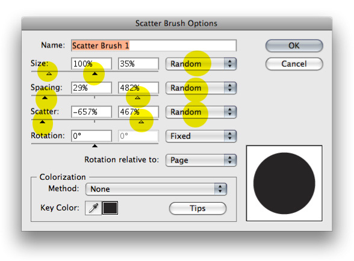Click the hollow Scatter slider triangle
The image size is (354, 261).
point(141,122)
